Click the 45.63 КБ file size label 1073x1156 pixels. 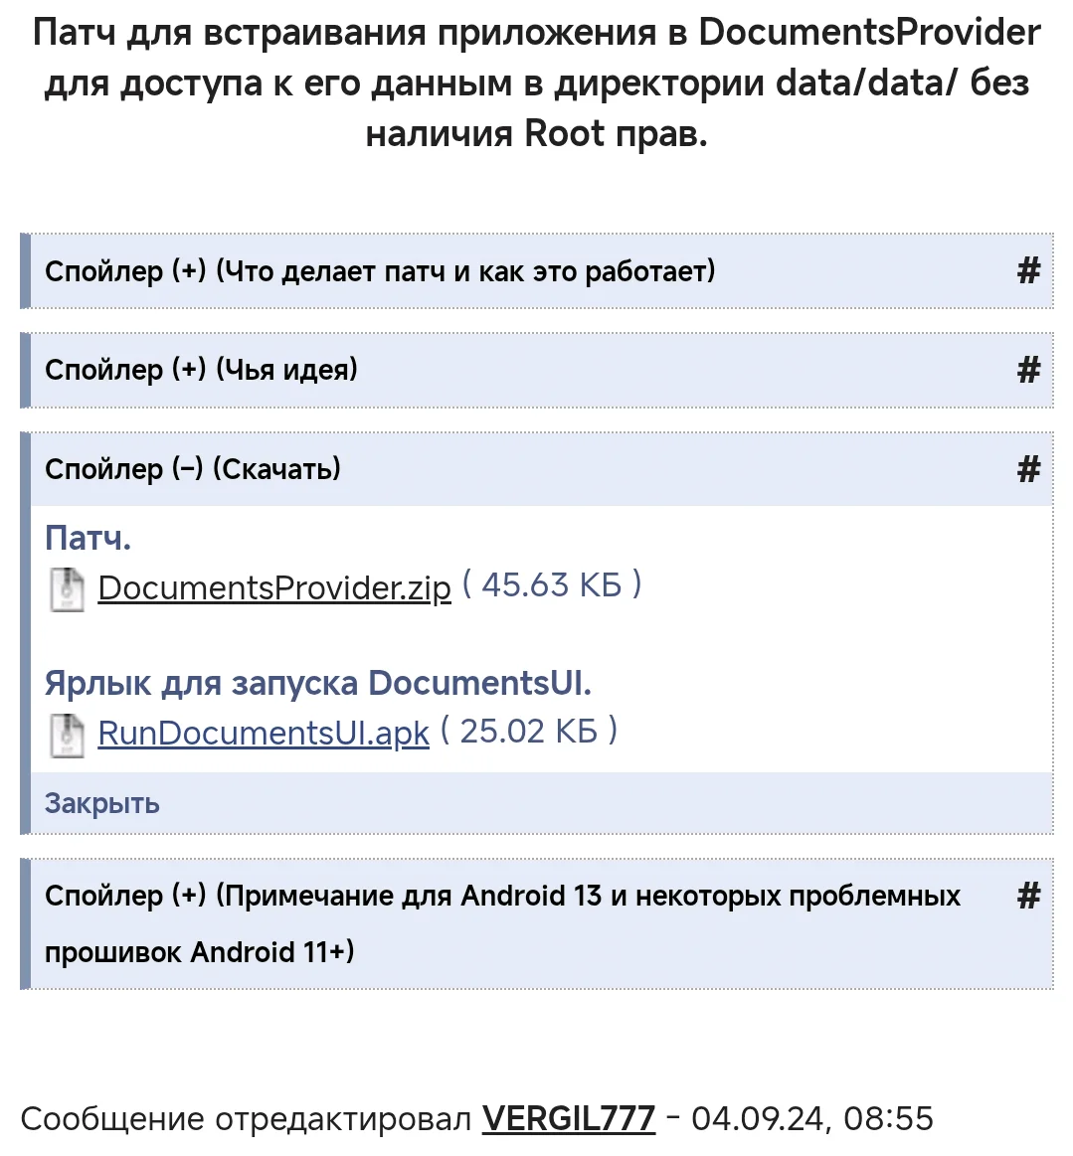pyautogui.click(x=552, y=584)
